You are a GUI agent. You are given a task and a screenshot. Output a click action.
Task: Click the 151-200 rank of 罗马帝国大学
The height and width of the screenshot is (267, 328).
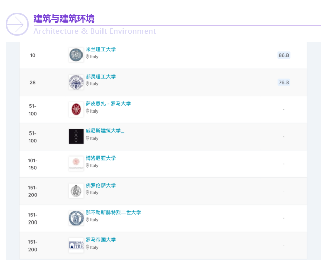pyautogui.click(x=33, y=246)
